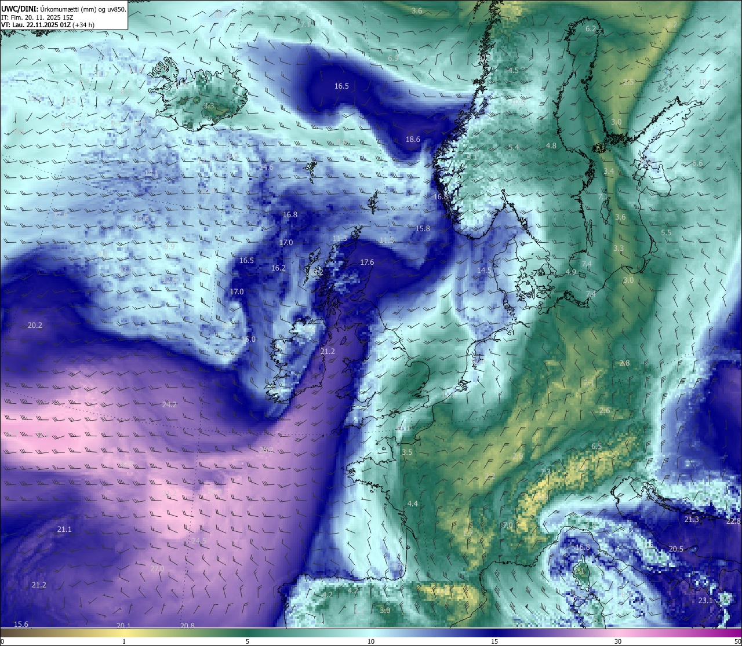Click the map value "6.6"
This screenshot has height=646, width=742.
tap(697, 163)
